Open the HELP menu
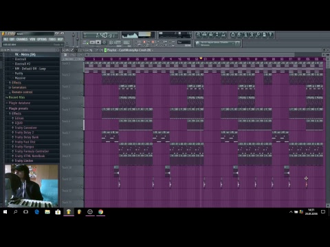This screenshot has height=247, width=330. pyautogui.click(x=60, y=39)
